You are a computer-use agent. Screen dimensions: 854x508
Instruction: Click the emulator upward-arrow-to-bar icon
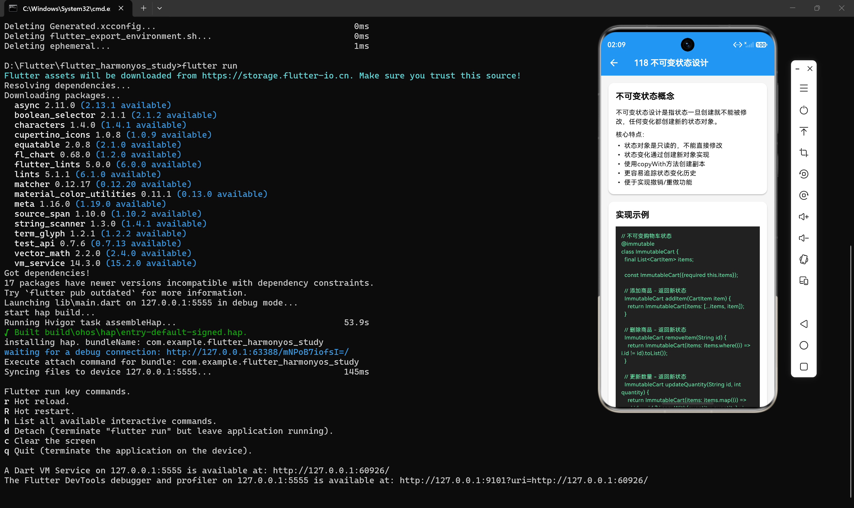point(804,132)
